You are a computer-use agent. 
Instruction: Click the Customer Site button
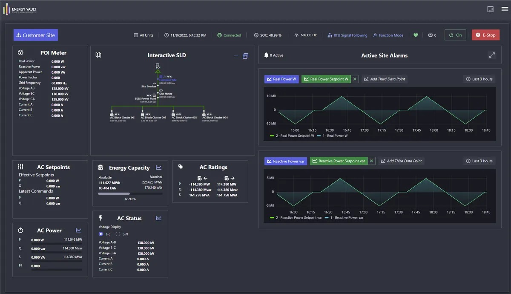36,35
